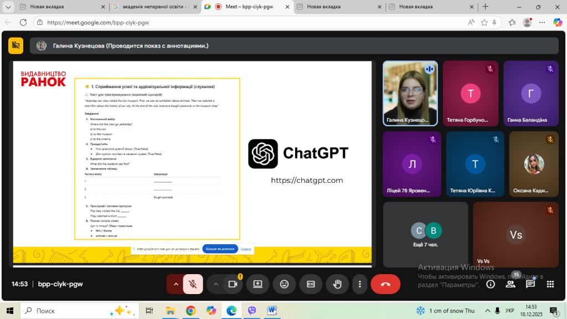
Task: Raise hand in the meeting
Action: (x=337, y=284)
